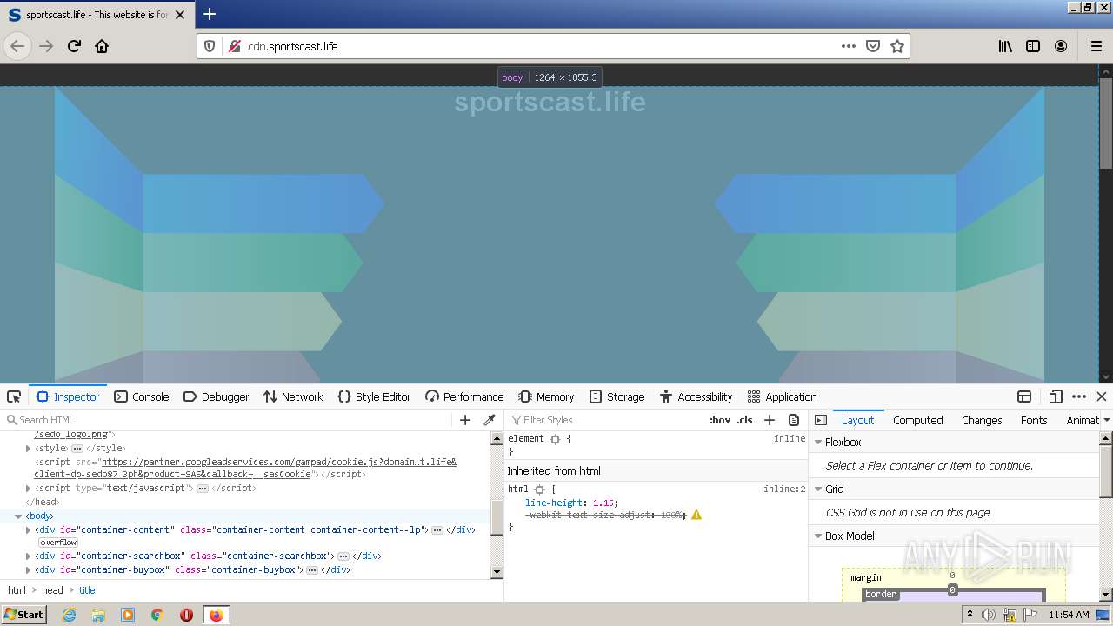Open the iframe target picker icon
Screen dimensions: 1113x626
pos(1024,396)
